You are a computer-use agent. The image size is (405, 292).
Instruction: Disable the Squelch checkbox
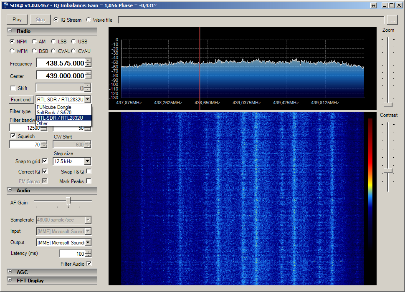point(13,136)
